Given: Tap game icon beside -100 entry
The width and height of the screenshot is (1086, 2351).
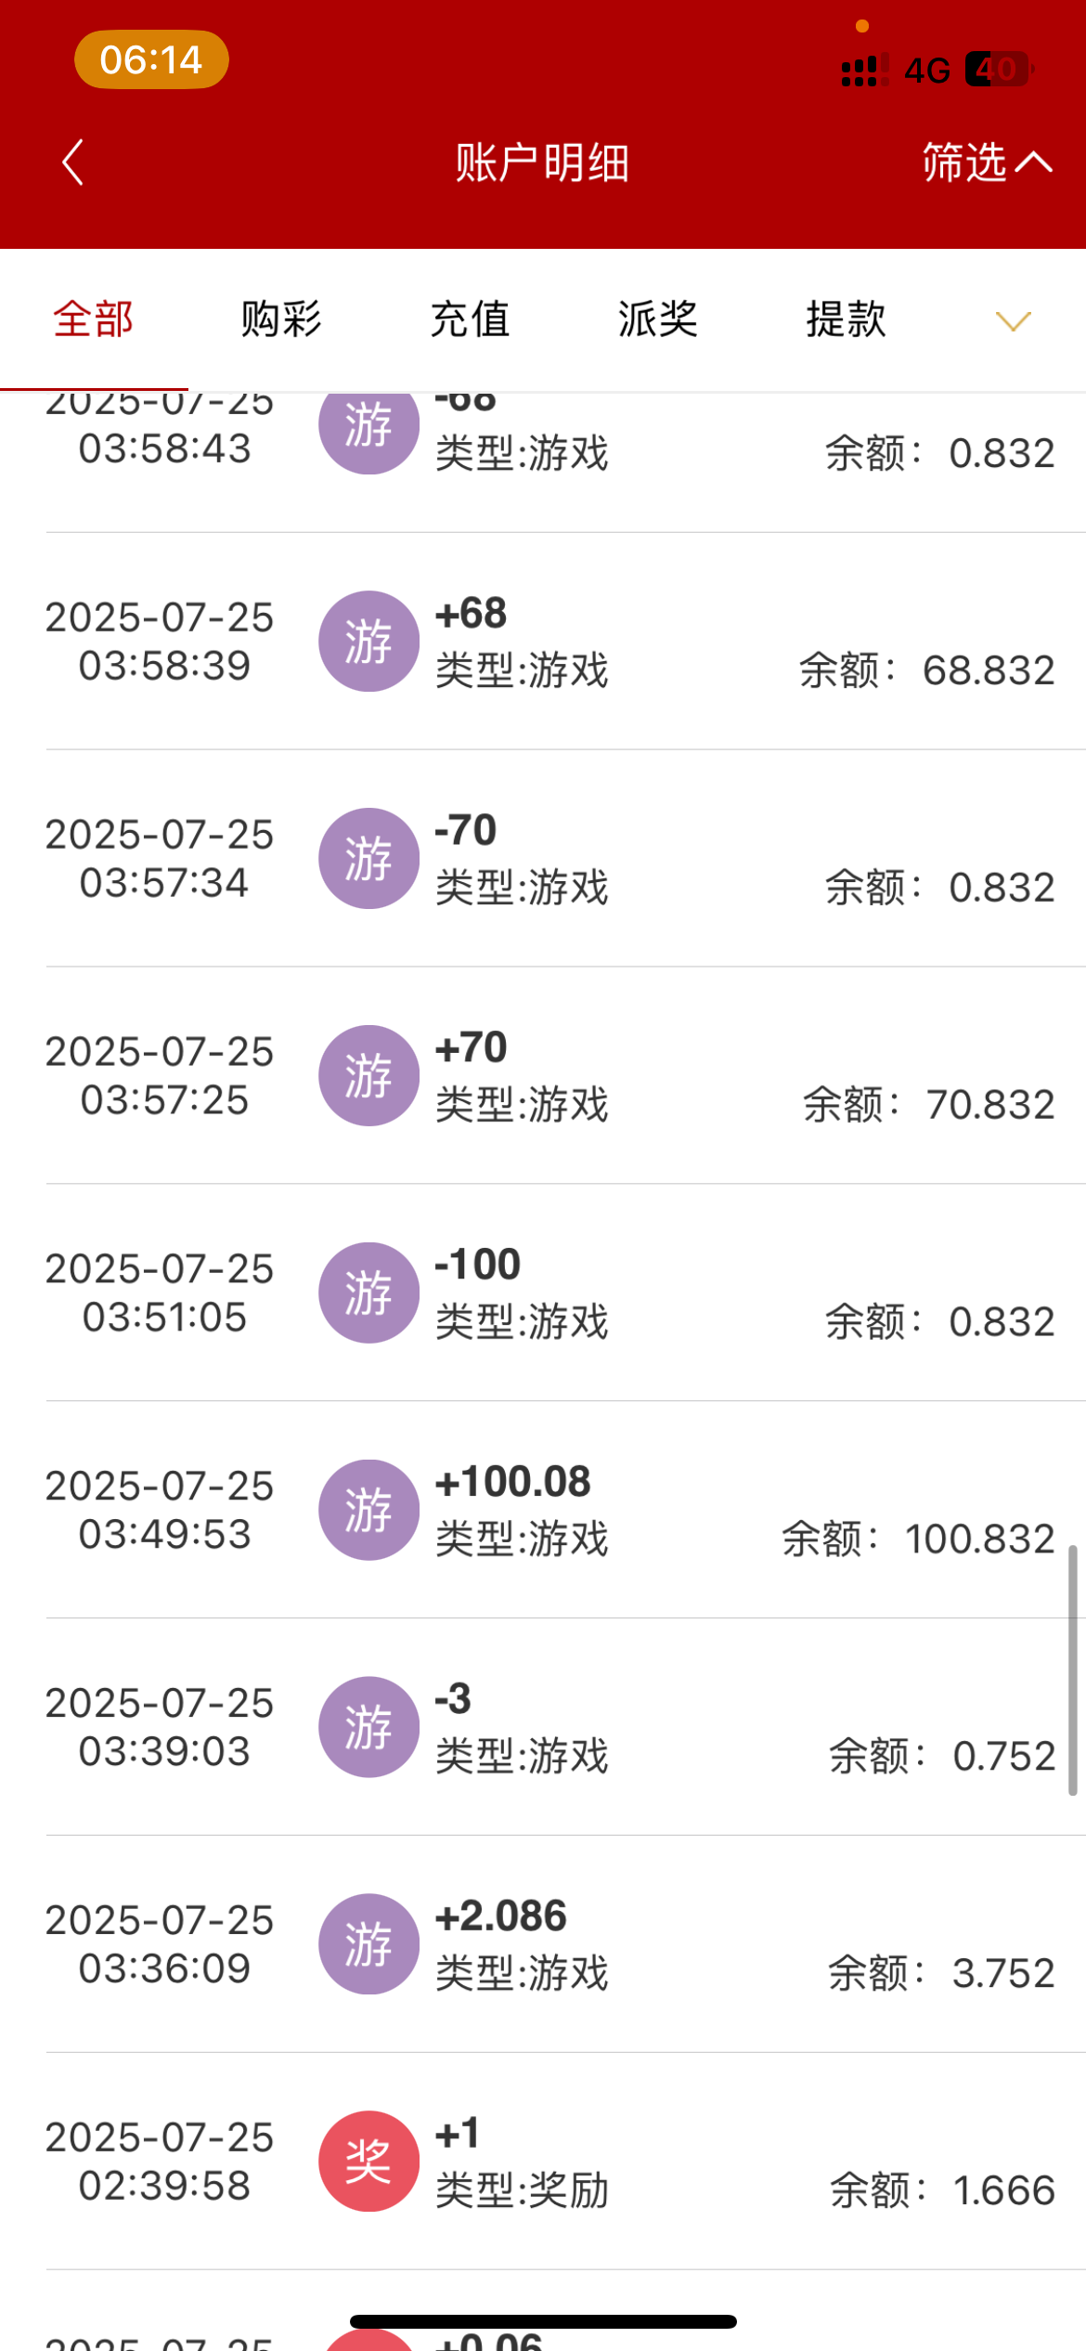Looking at the screenshot, I should (x=368, y=1293).
